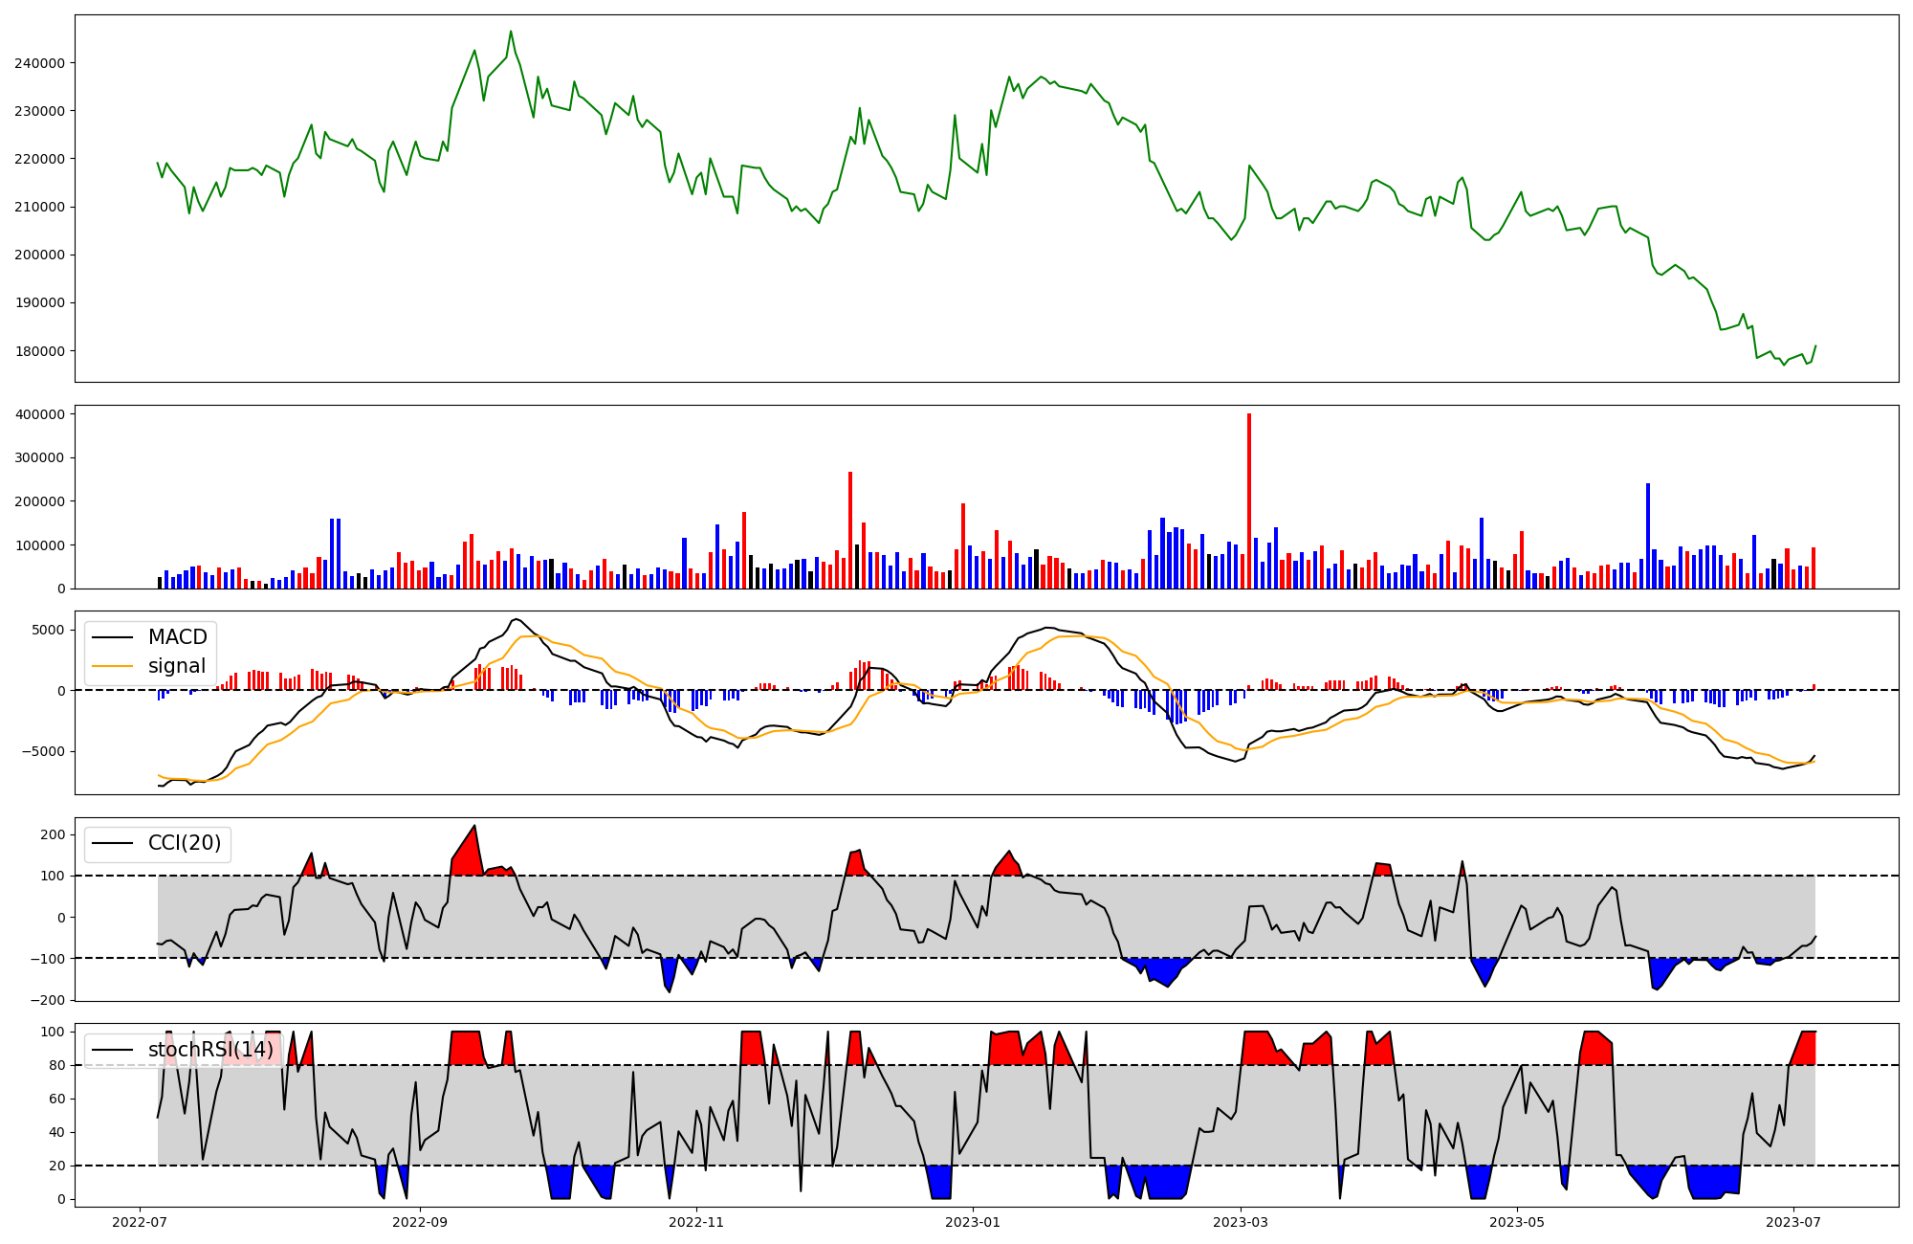Click the tallest red volume bar

click(1249, 498)
